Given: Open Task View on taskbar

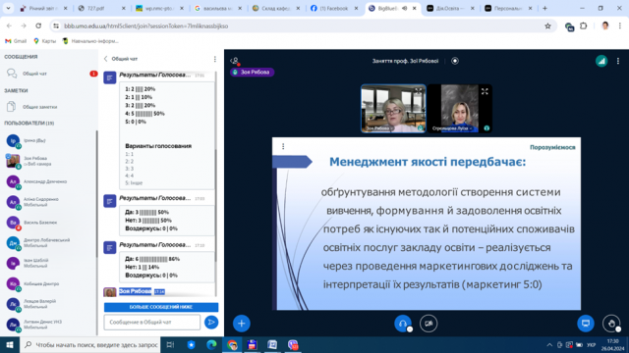Looking at the screenshot, I should pos(170,345).
